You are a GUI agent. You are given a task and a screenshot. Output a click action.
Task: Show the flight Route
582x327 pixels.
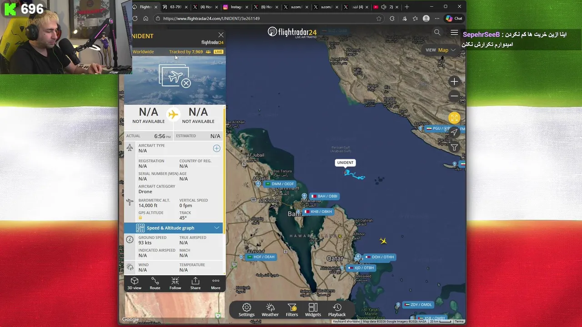(155, 283)
